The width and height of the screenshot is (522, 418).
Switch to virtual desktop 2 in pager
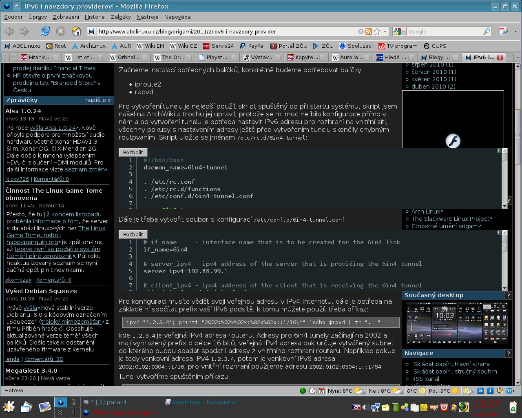pos(74,402)
